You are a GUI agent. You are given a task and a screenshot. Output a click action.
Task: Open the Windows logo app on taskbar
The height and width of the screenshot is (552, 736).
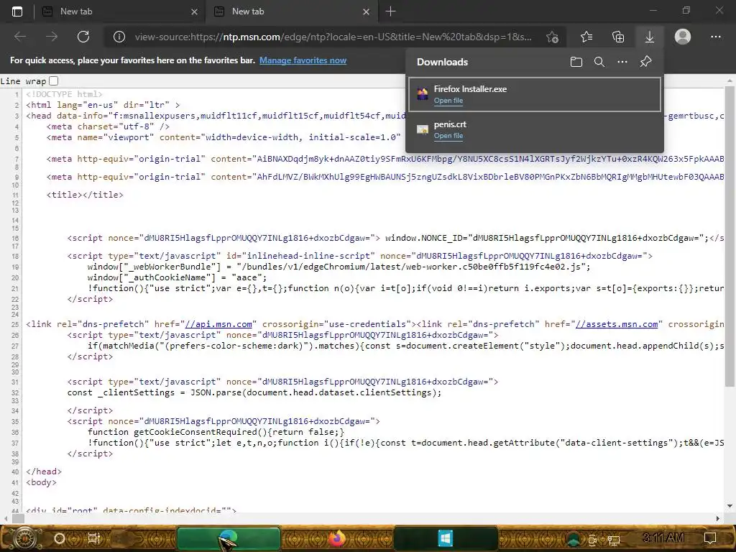445,538
